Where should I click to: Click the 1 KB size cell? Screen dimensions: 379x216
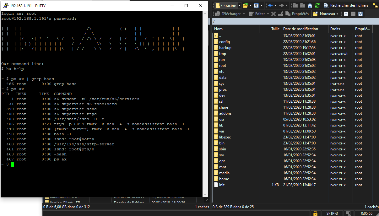coord(275,185)
